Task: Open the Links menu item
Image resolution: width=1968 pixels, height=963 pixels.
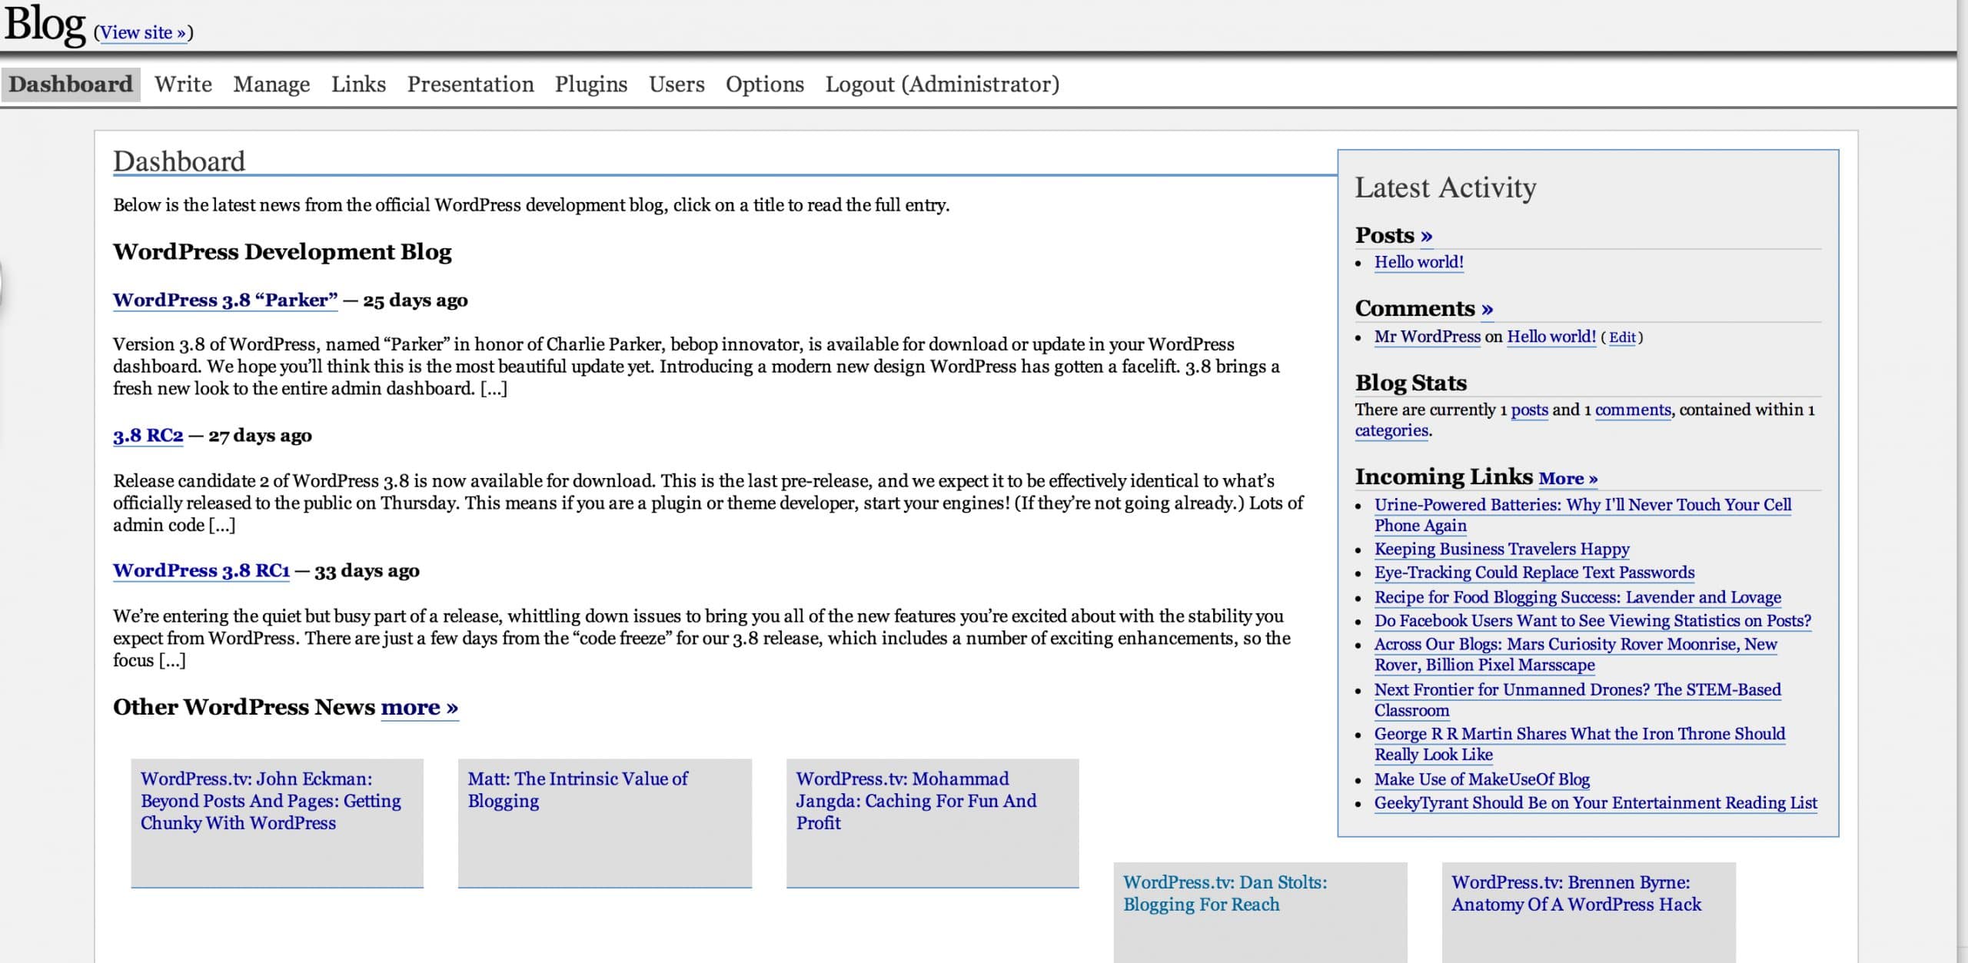Action: 358,84
